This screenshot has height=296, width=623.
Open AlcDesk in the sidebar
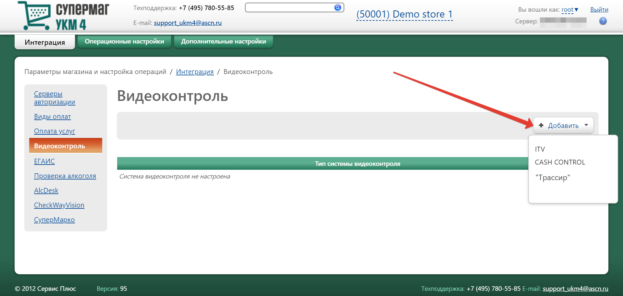pos(46,191)
